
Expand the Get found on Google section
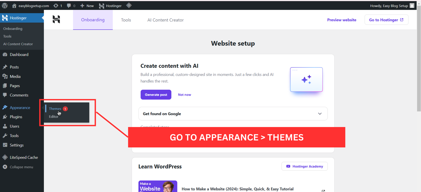pos(233,114)
